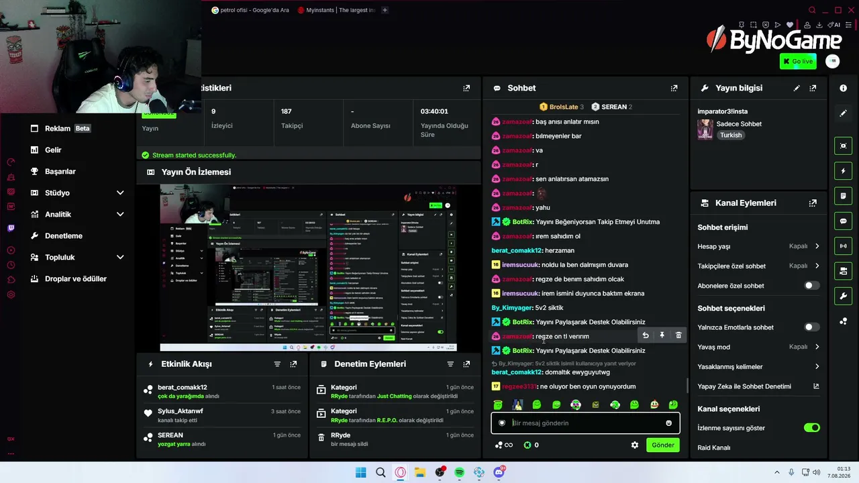859x483 pixels.
Task: Open the AI tool in browser toolbar
Action: tap(835, 25)
